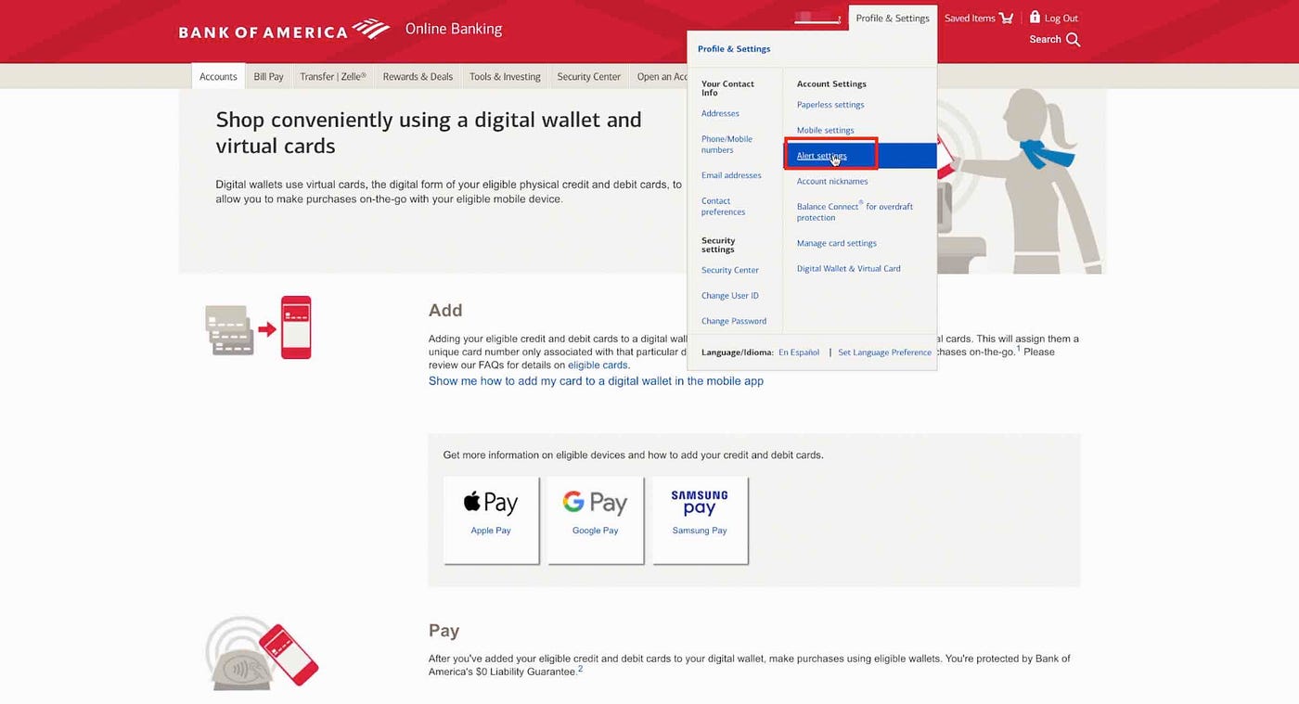
Task: Open Tools & Investing tab
Action: [505, 77]
